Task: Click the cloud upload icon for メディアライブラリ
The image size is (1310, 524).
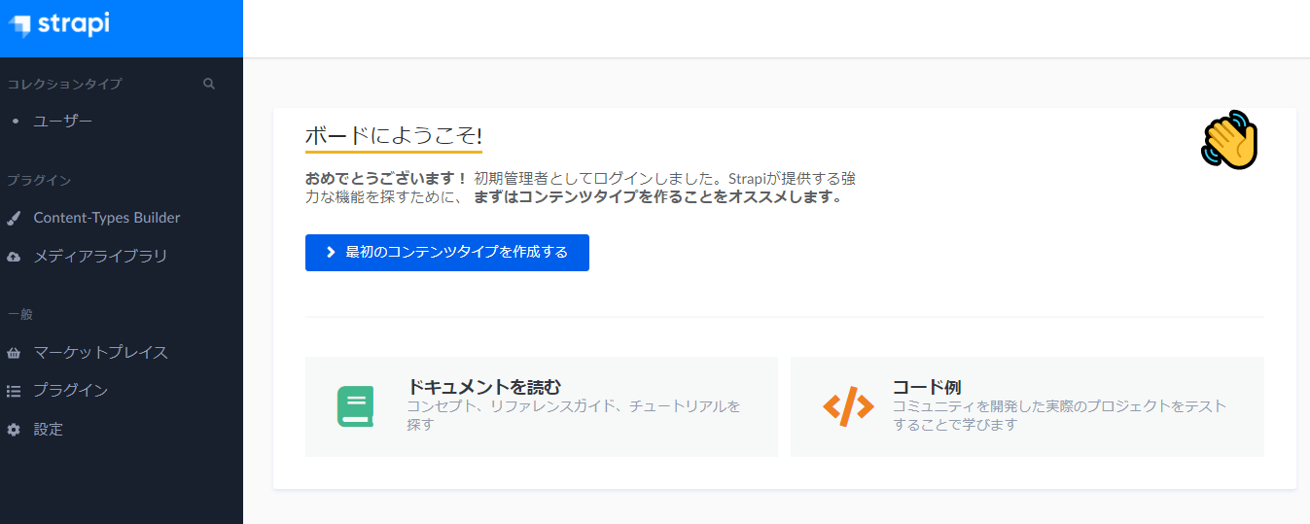Action: point(14,257)
